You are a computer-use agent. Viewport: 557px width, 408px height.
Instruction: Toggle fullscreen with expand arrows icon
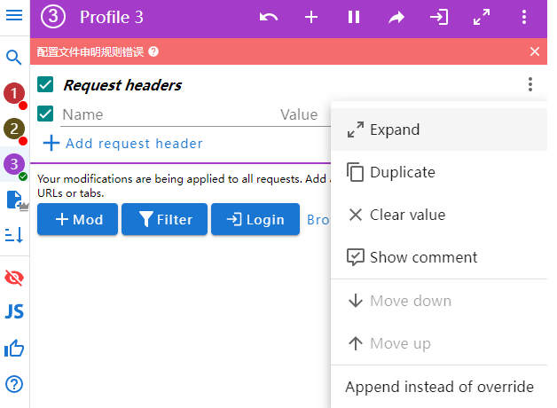coord(482,18)
